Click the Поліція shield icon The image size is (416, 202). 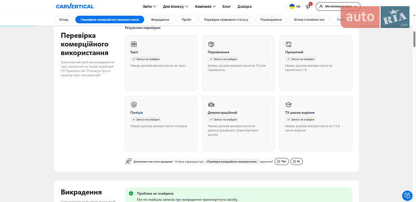point(134,105)
